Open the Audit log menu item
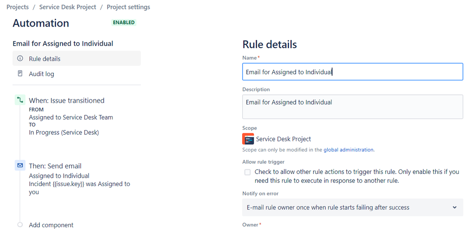This screenshot has height=229, width=467. (77, 73)
